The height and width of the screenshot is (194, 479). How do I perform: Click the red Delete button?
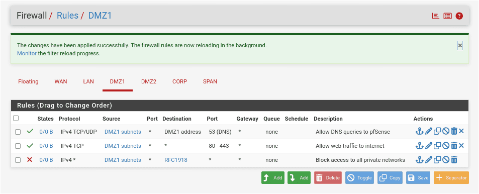click(328, 178)
